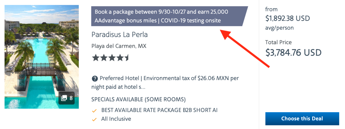Click the checkmark icon beside All Inclusive
The image size is (345, 129).
pos(94,119)
